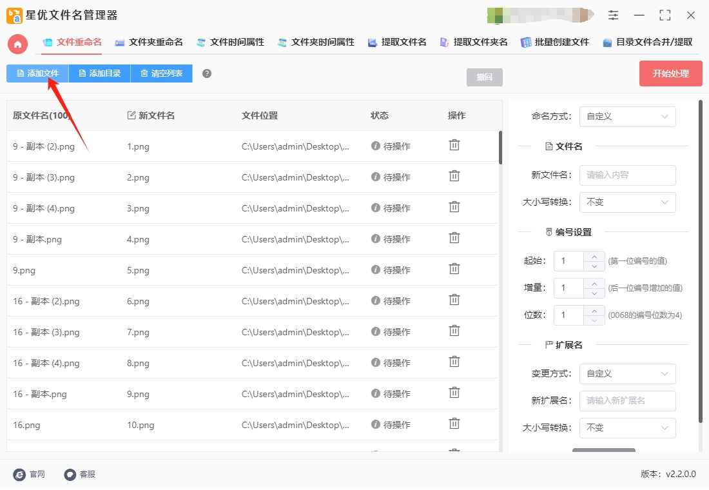The image size is (709, 490).
Task: Click the 新文件名 input field
Action: (627, 175)
